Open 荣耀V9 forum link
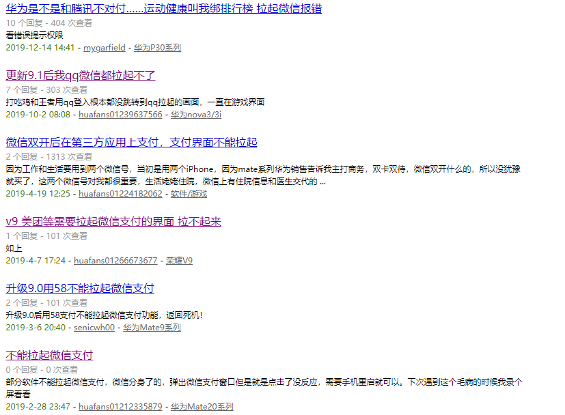 [179, 261]
